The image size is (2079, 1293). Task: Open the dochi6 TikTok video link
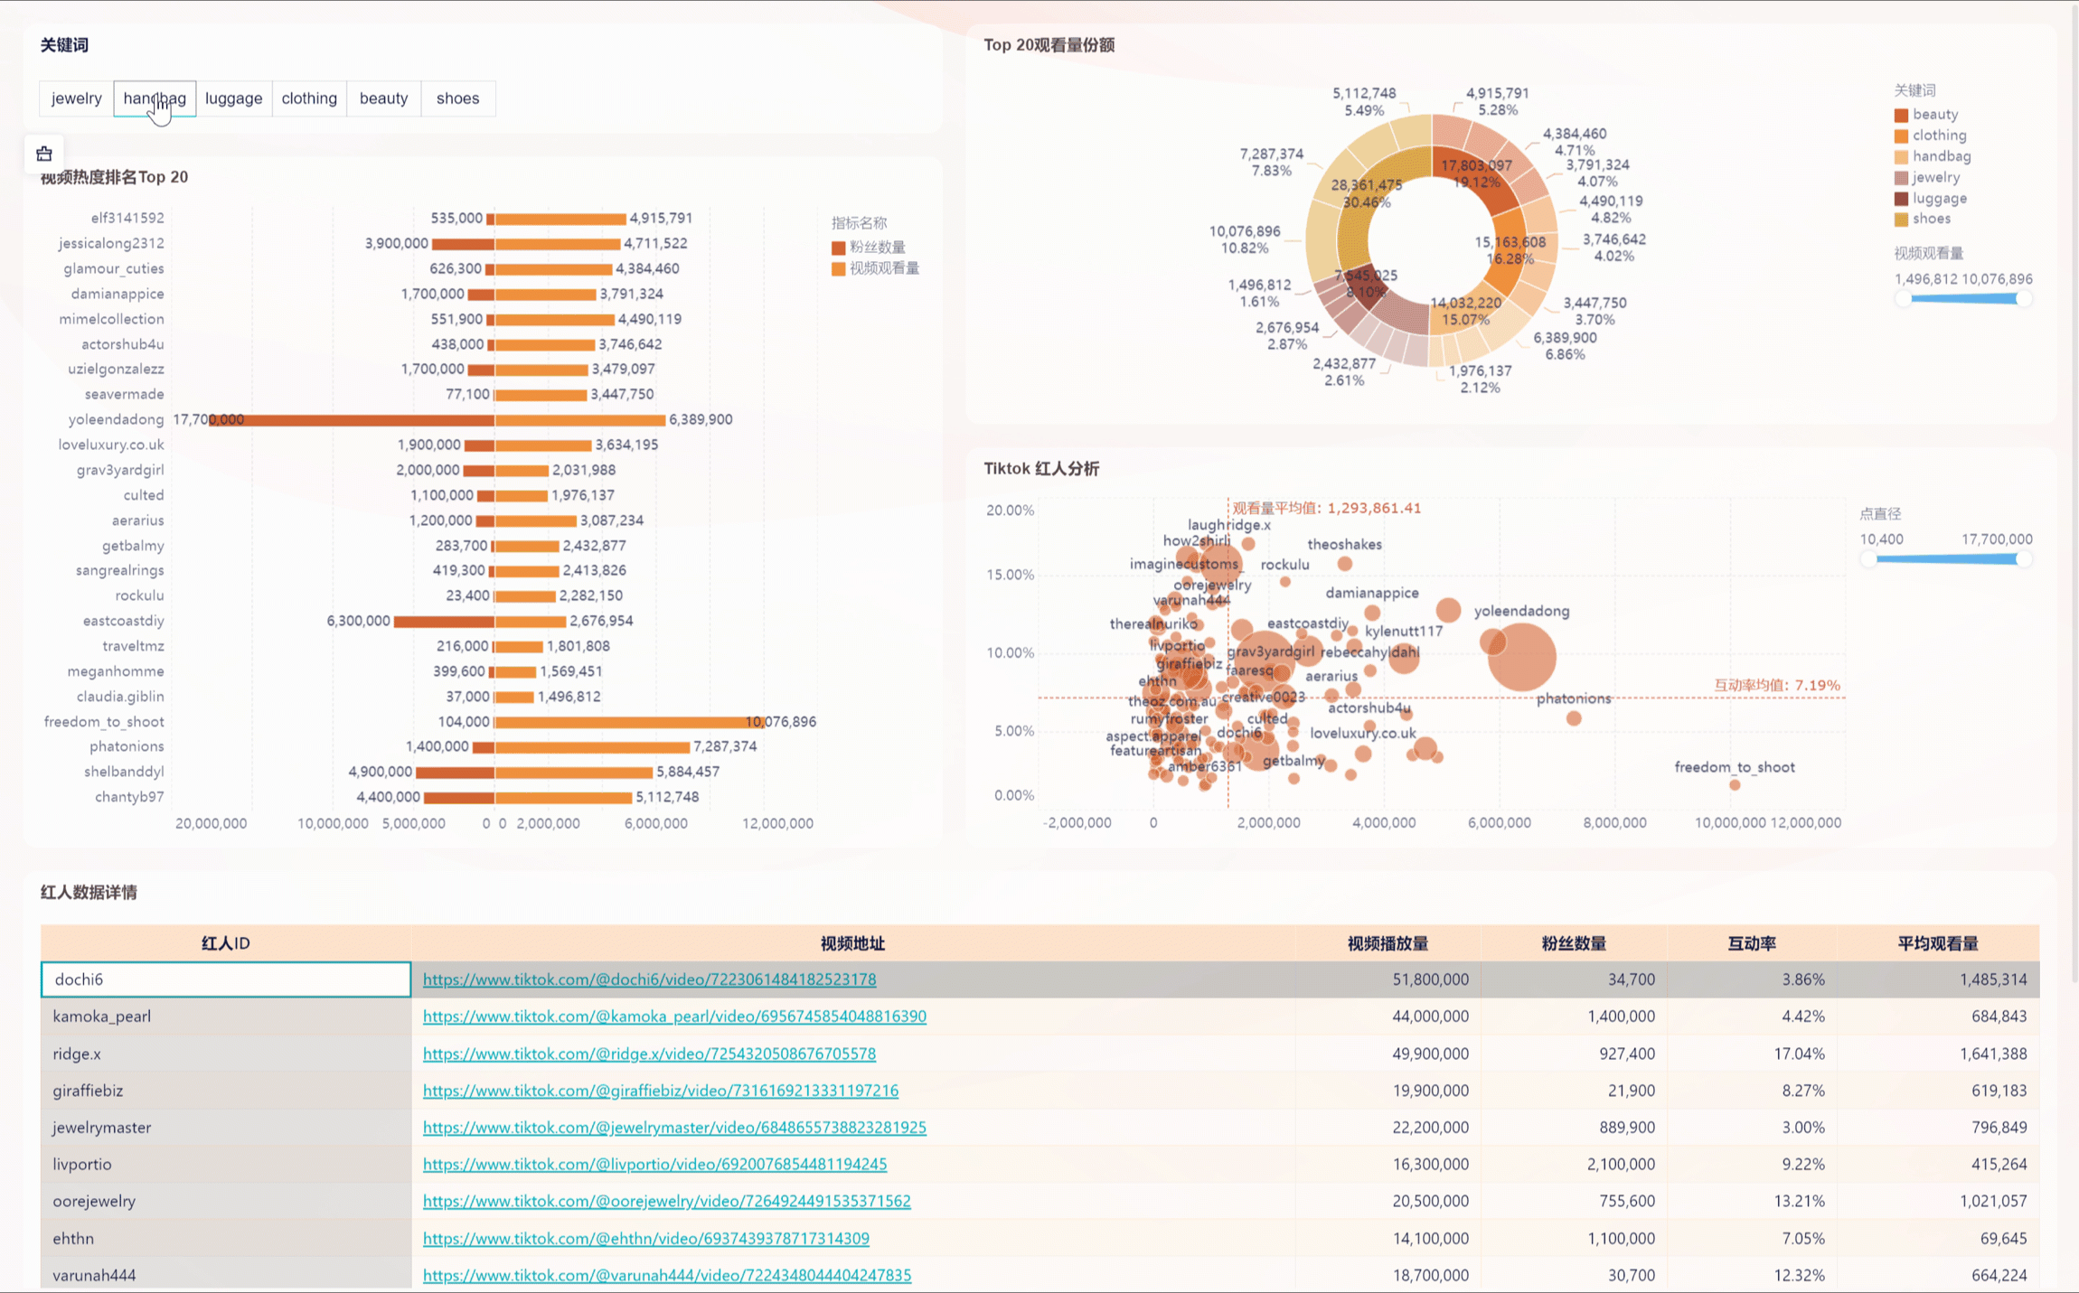point(649,979)
